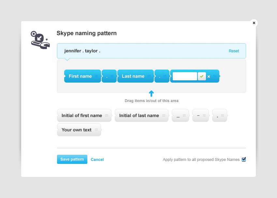Click drag handle on First name block
The width and height of the screenshot is (277, 198).
[x=96, y=76]
